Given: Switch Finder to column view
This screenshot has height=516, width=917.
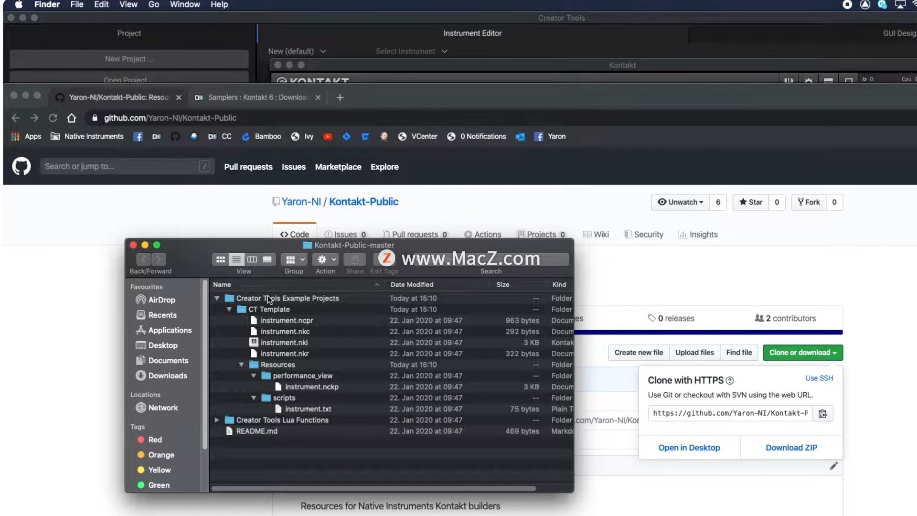Looking at the screenshot, I should 252,259.
